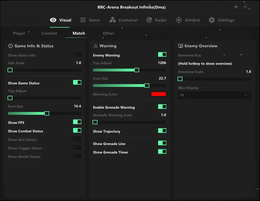This screenshot has width=260, height=201.
Task: Close the window with the X button
Action: (245, 7)
